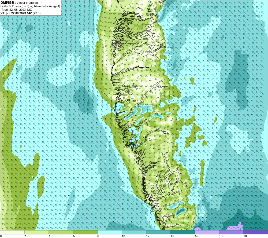Click the 10-12 m/s aqua legend swatch
This screenshot has height=238, width=268.
[134, 232]
